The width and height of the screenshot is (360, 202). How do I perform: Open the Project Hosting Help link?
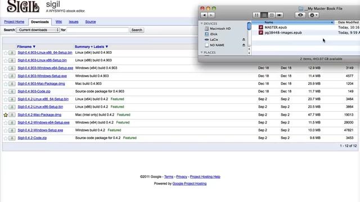(205, 177)
